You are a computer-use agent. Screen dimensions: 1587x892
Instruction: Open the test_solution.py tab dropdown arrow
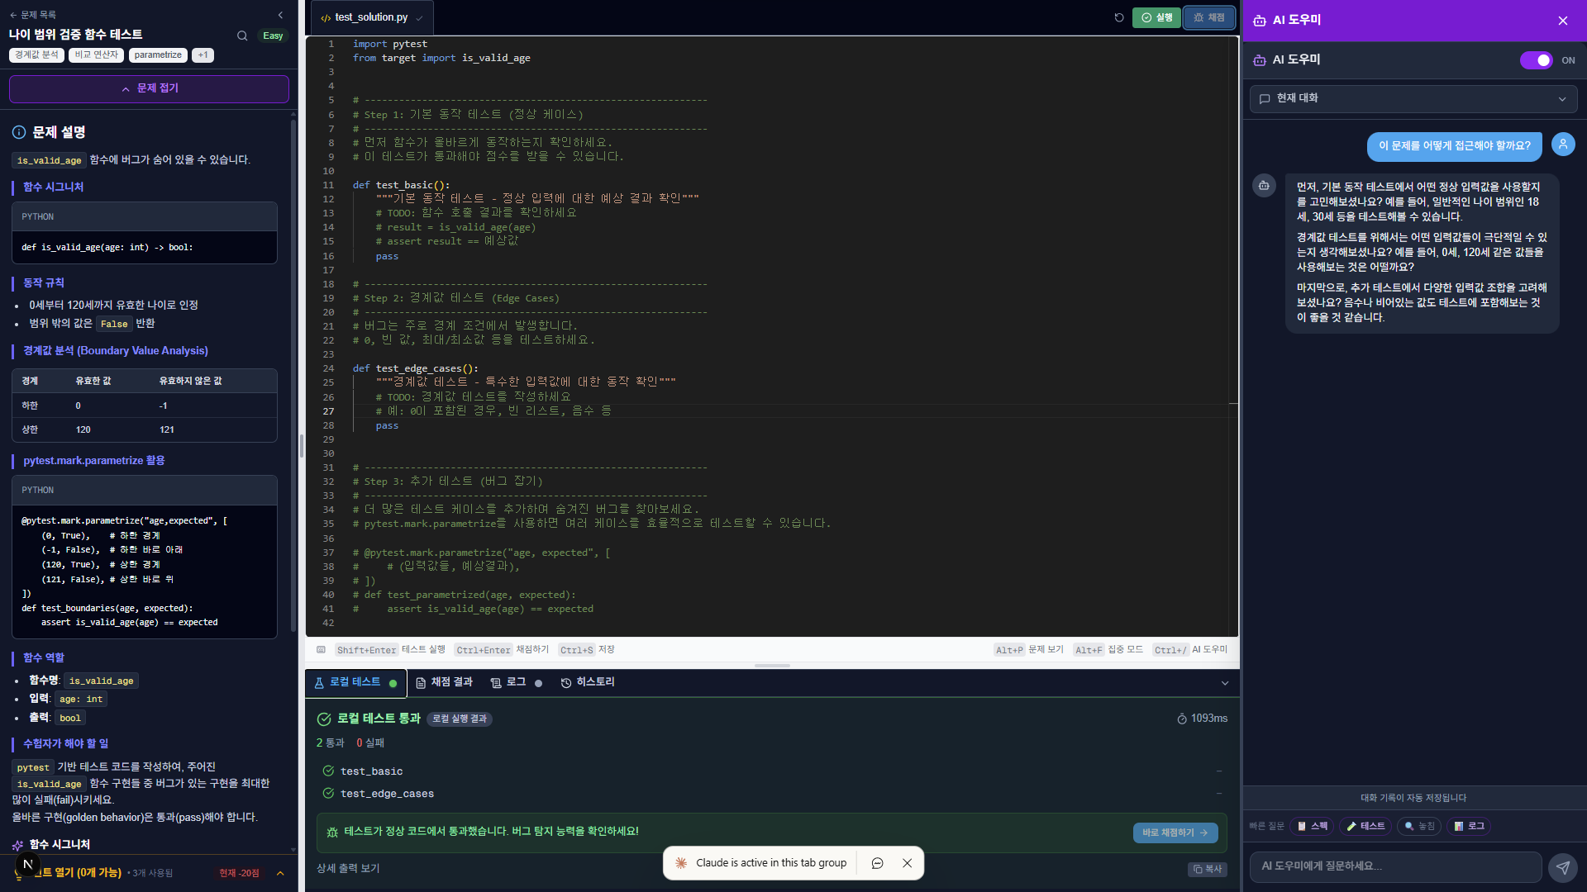[419, 18]
